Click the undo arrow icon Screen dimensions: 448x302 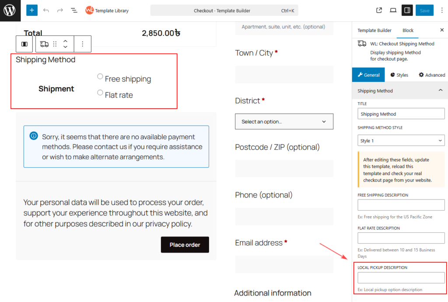(x=46, y=10)
